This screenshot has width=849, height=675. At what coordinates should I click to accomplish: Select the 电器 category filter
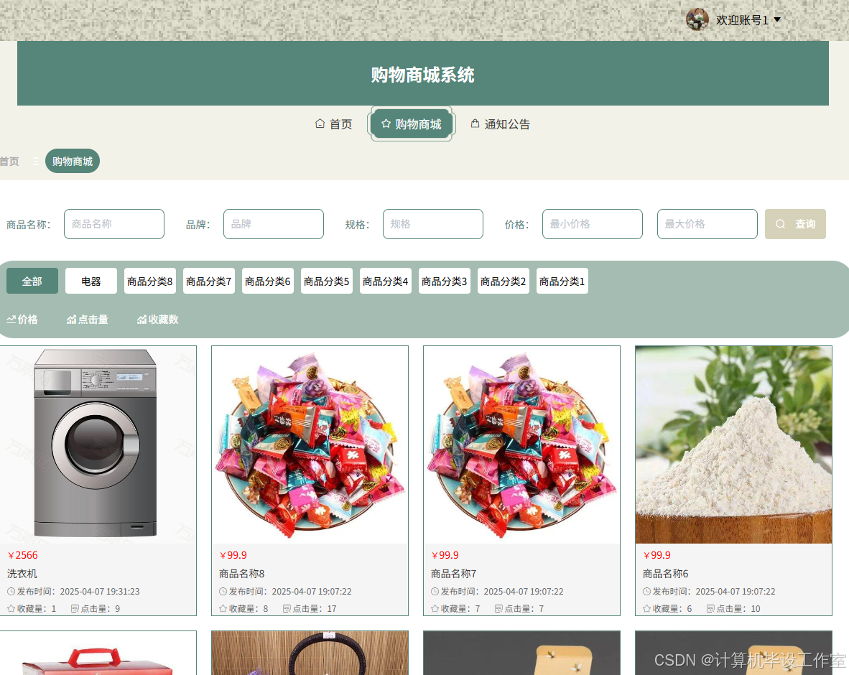pyautogui.click(x=91, y=281)
